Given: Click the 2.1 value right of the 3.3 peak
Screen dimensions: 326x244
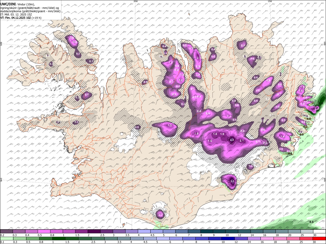Looking at the screenshot, I should 242,141.
